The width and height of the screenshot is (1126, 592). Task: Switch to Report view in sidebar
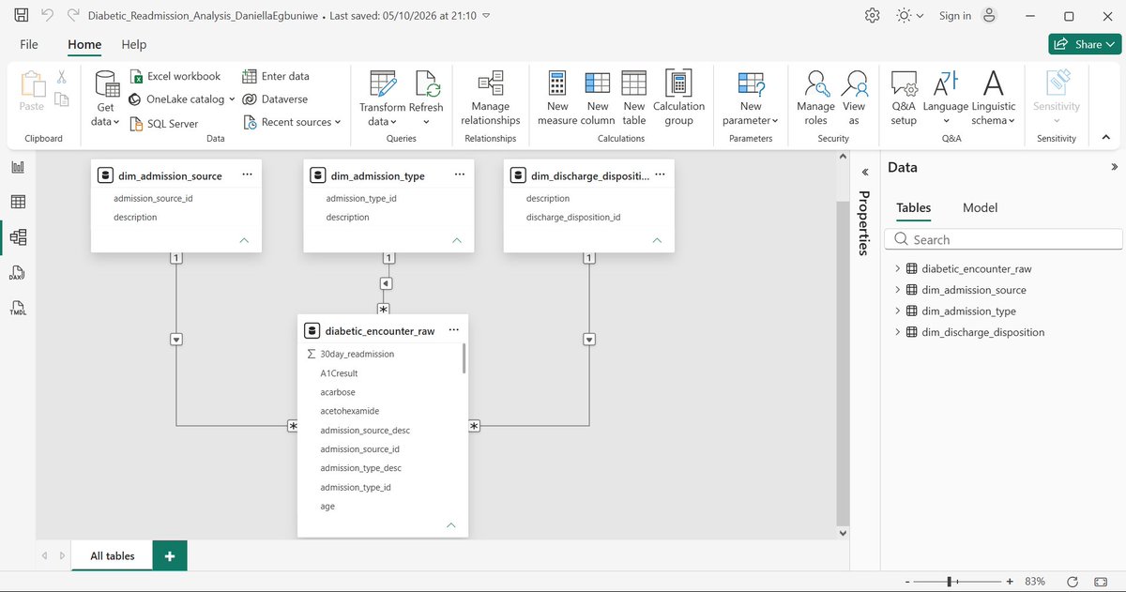pyautogui.click(x=18, y=167)
